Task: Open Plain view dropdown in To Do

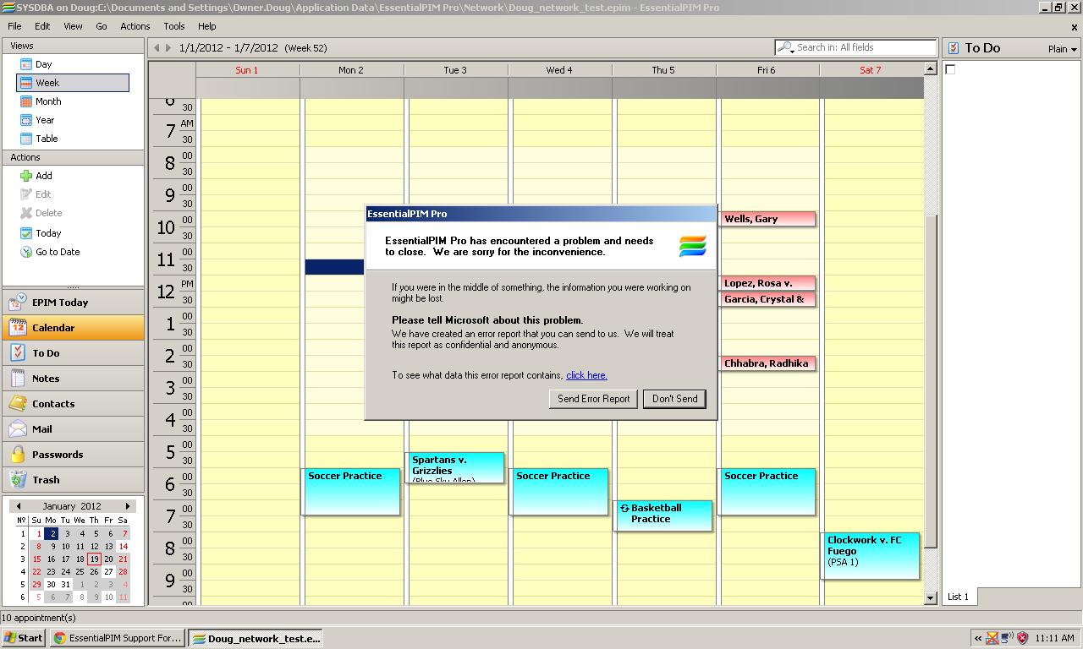Action: 1062,49
